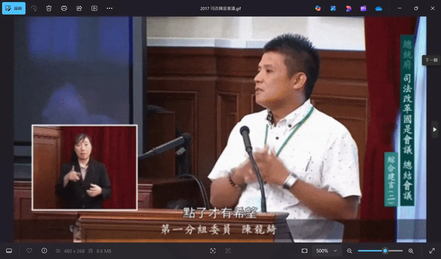Screen dimensions: 441x259
Task: Open the OneDrive option
Action: tap(379, 8)
